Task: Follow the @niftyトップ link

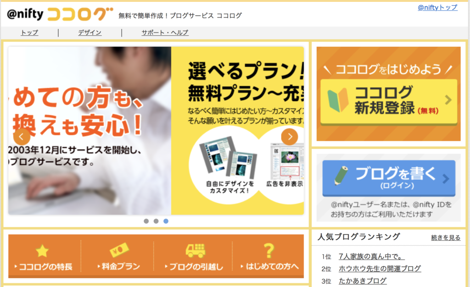Action: pos(437,7)
